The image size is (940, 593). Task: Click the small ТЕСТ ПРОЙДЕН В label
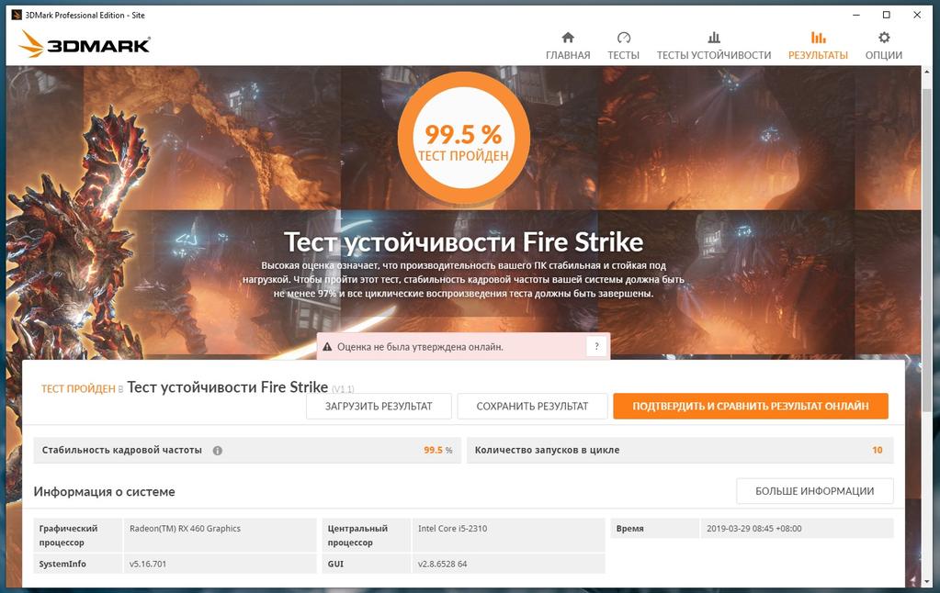(82, 388)
